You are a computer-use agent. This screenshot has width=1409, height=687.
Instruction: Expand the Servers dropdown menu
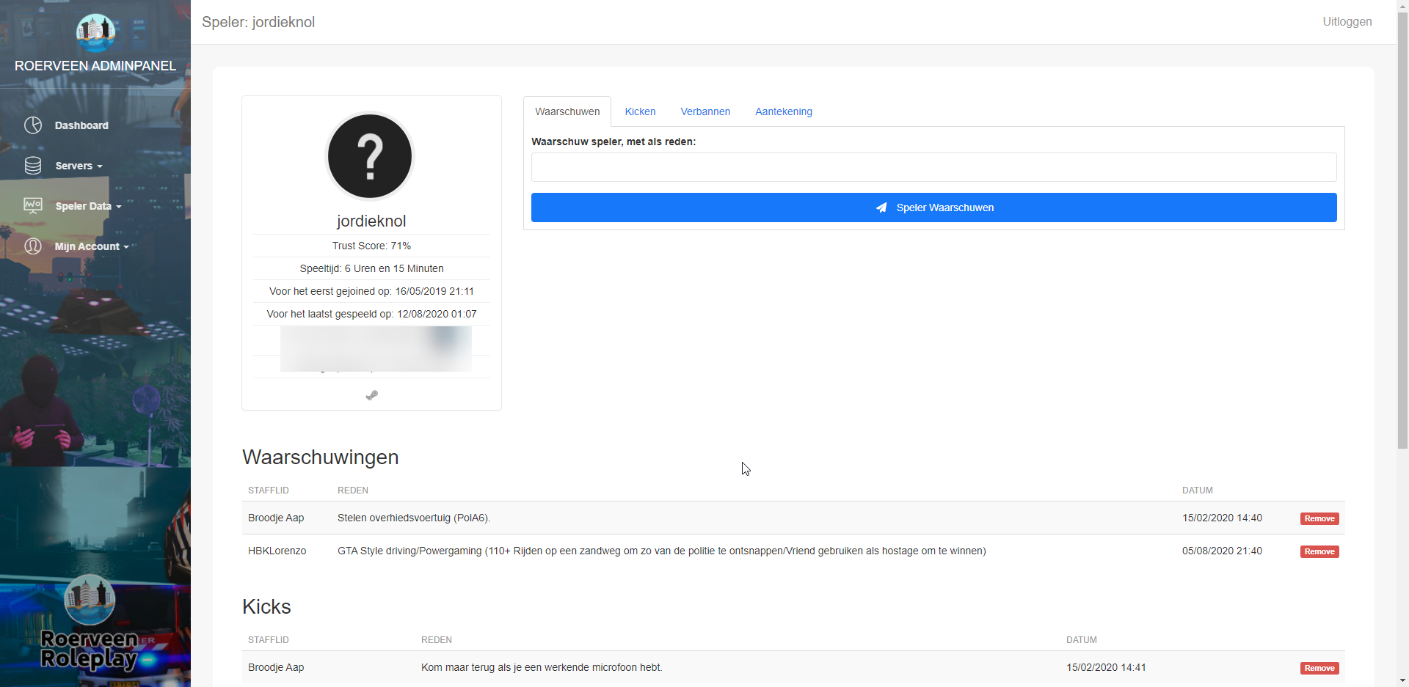pyautogui.click(x=79, y=166)
